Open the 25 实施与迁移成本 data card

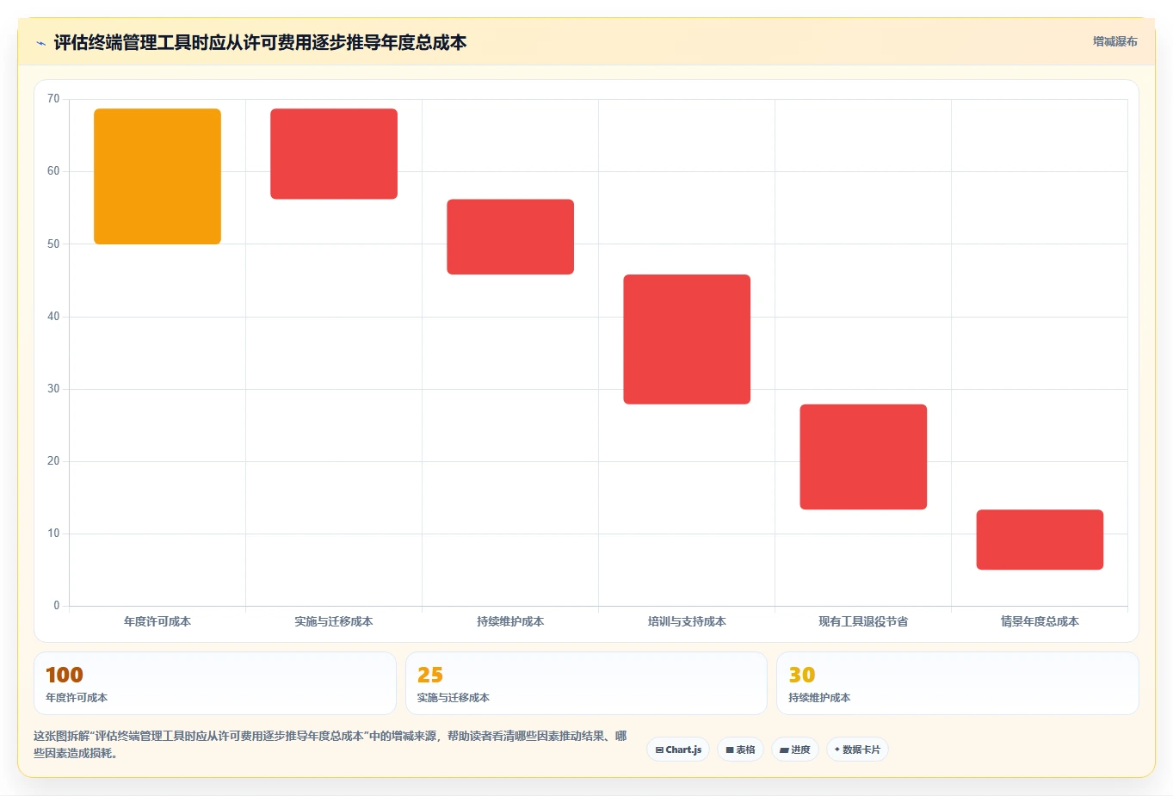pos(586,683)
